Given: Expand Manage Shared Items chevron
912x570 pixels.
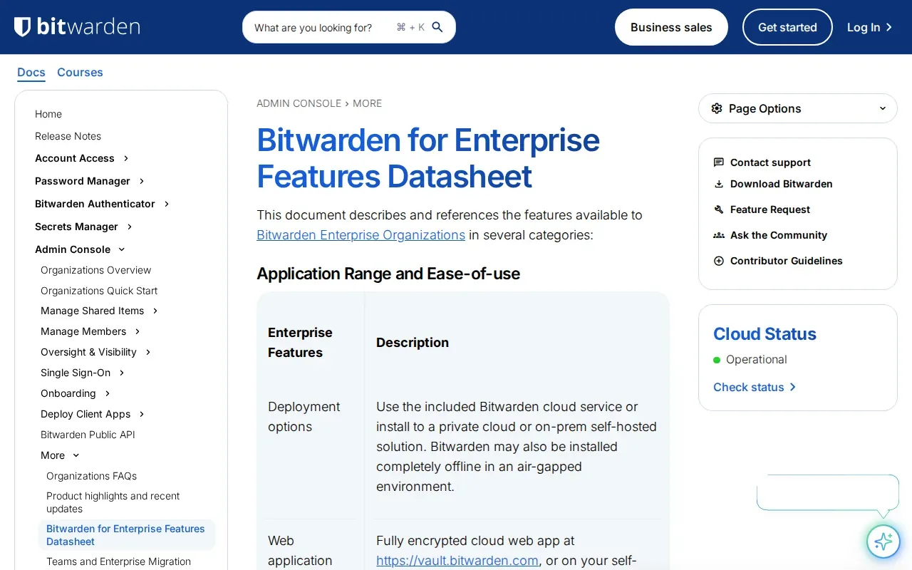Looking at the screenshot, I should tap(155, 311).
